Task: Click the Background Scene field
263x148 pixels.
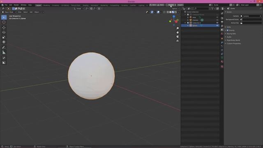Action: (251, 19)
